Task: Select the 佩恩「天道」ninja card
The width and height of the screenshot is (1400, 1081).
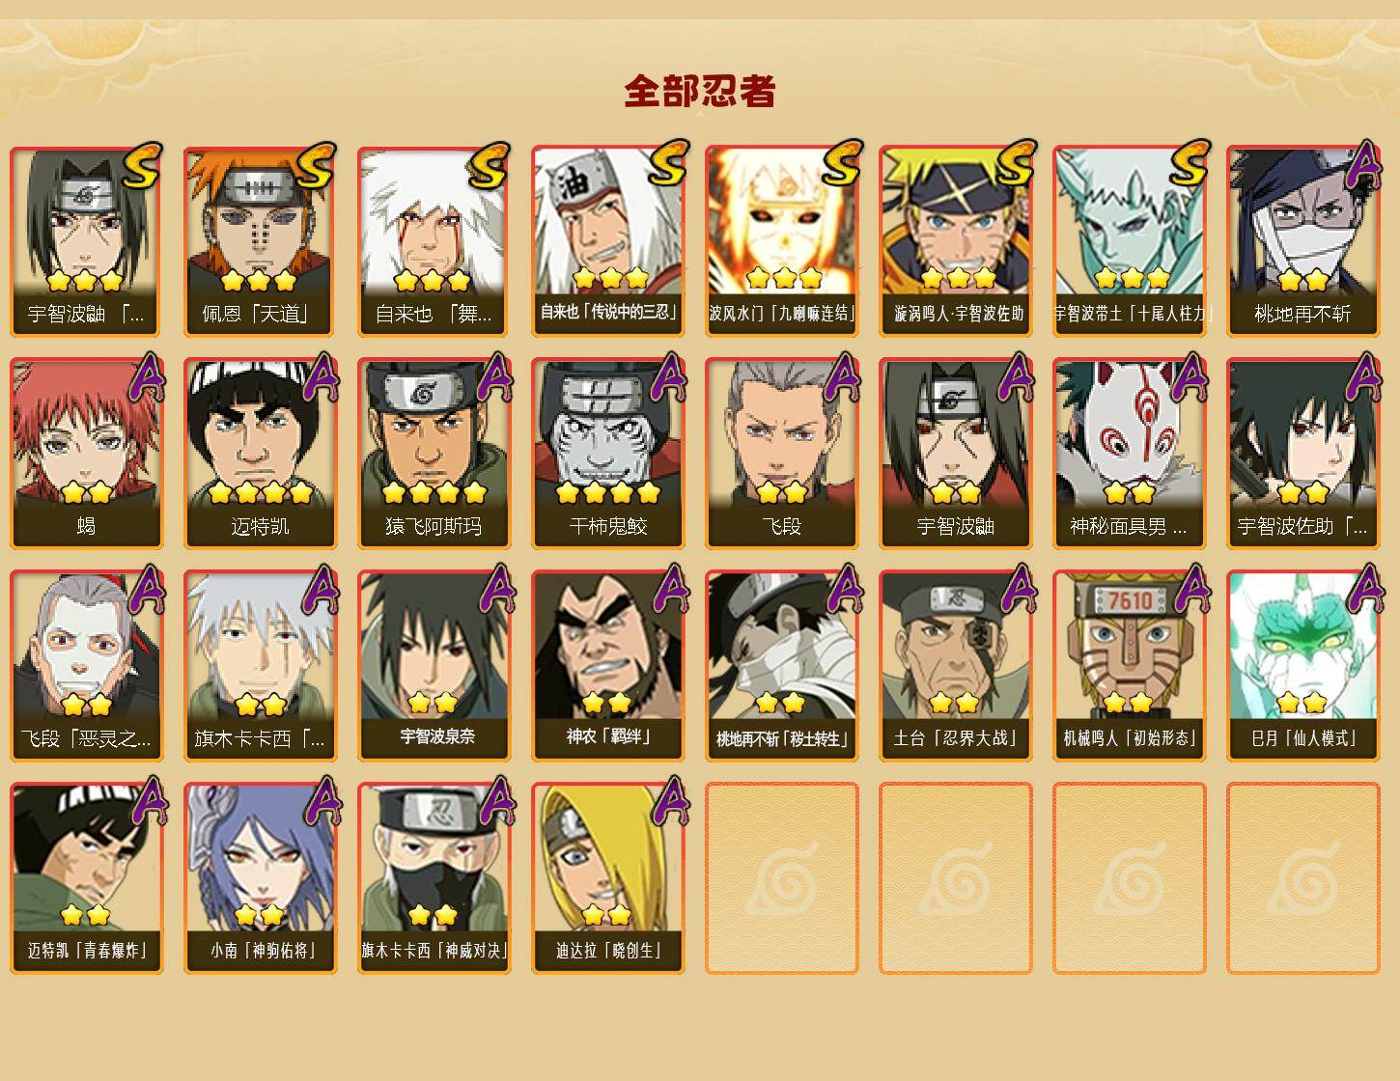Action: (261, 241)
